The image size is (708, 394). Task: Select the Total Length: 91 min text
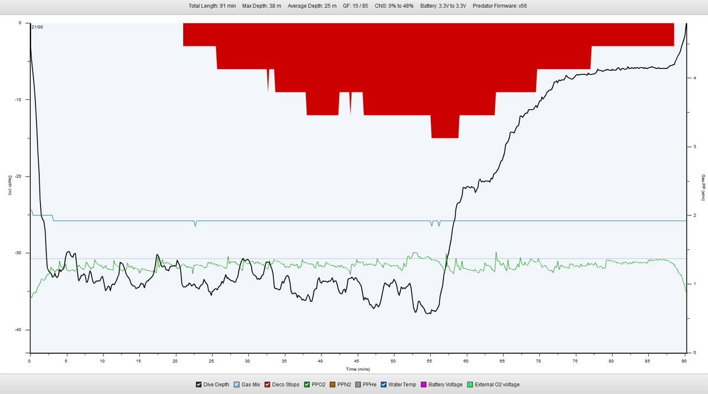(212, 6)
